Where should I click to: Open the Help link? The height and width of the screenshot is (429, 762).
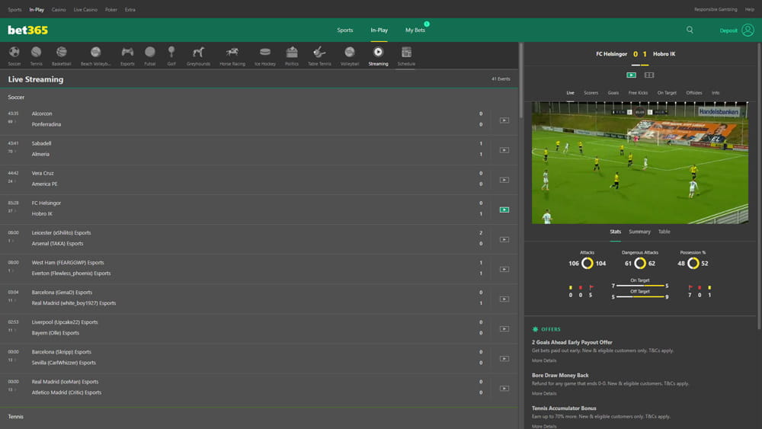point(749,9)
